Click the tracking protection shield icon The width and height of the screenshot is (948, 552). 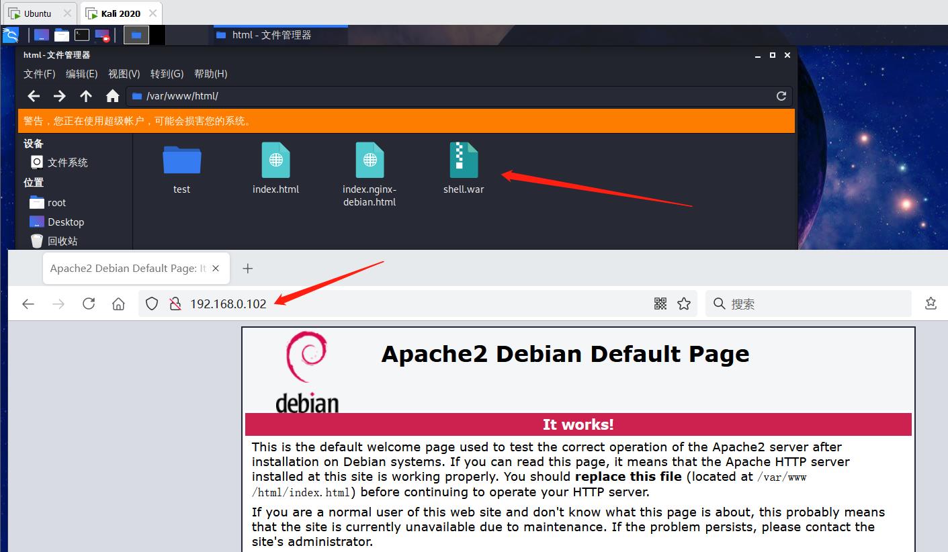tap(152, 304)
